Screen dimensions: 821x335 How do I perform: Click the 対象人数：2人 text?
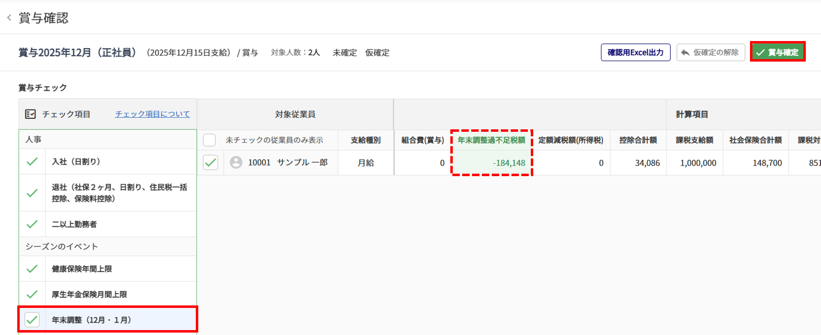point(295,53)
